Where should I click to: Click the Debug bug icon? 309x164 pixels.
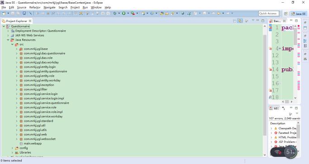pyautogui.click(x=115, y=14)
